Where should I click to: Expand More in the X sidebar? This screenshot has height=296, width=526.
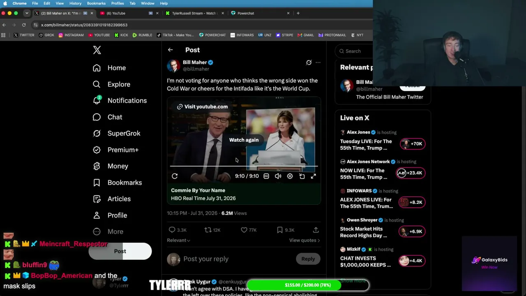pyautogui.click(x=108, y=231)
